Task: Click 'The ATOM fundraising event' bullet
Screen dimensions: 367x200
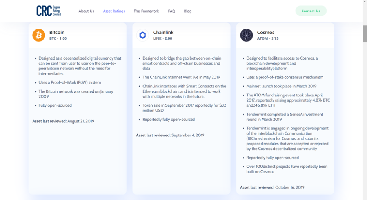Action: pyautogui.click(x=288, y=100)
